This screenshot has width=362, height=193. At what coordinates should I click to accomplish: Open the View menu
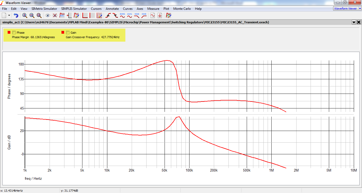pyautogui.click(x=24, y=9)
